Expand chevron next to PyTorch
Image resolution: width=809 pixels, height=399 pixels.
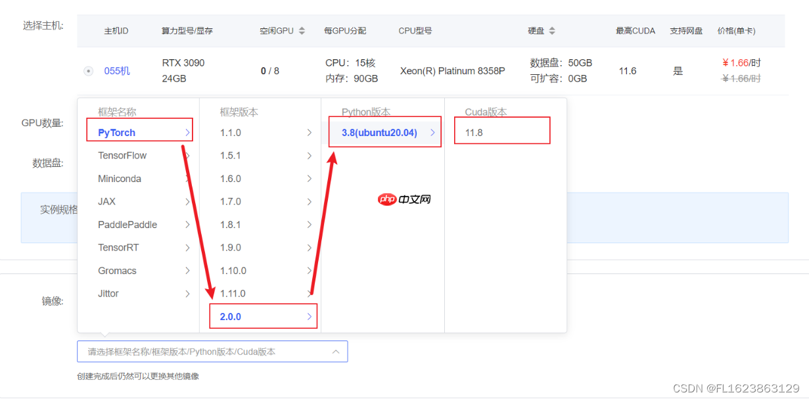coord(187,133)
